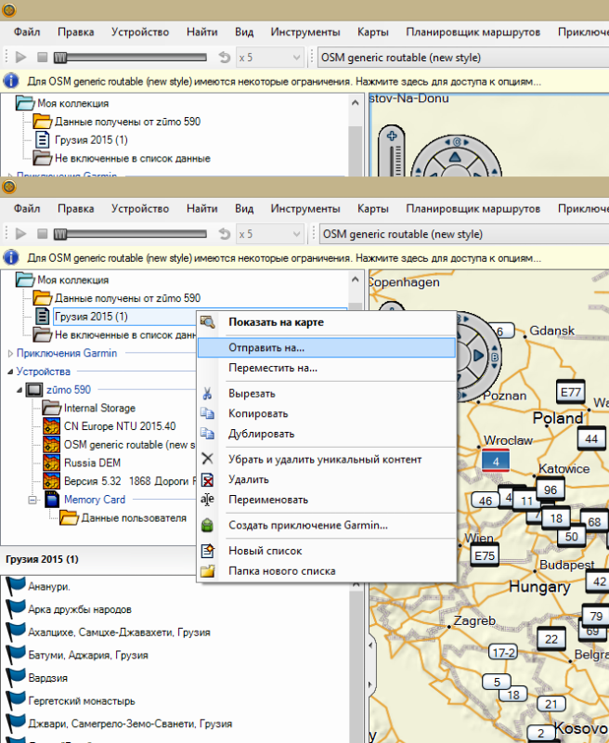The height and width of the screenshot is (743, 609).
Task: Open the Устройство menu in upper window
Action: point(139,32)
